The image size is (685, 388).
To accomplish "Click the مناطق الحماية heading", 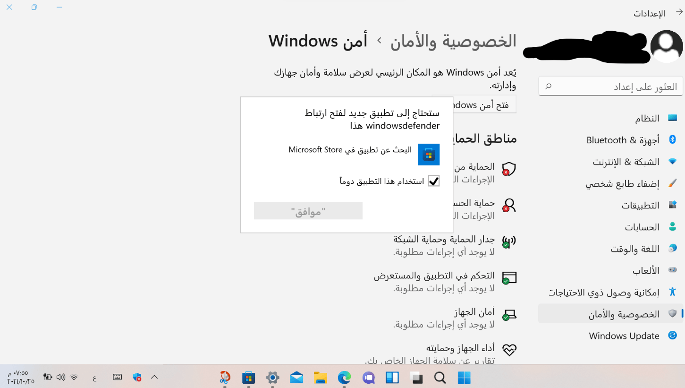I will pos(484,138).
